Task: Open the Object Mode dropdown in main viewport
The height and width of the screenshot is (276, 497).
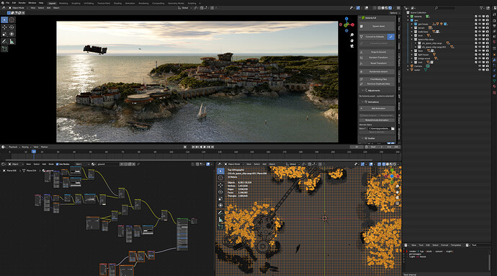Action: [x=18, y=8]
